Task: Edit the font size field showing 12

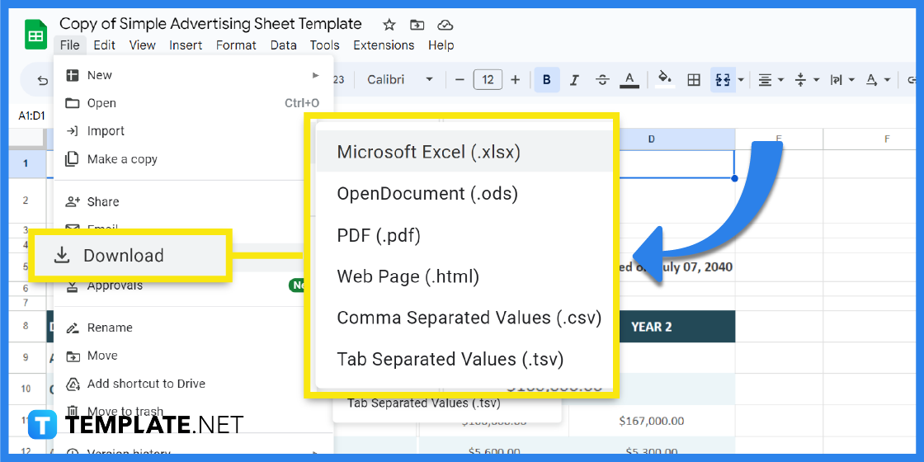Action: tap(488, 79)
